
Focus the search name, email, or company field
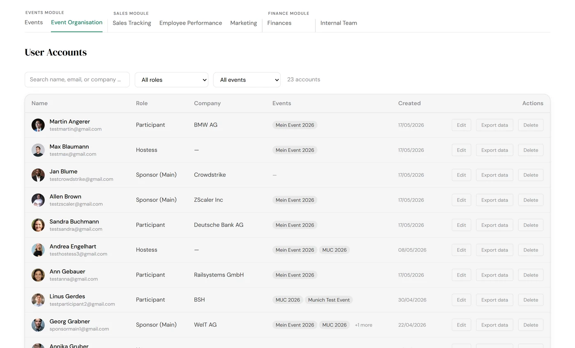77,80
